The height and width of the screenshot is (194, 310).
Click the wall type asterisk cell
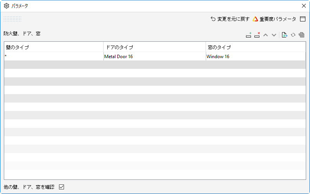tap(54, 57)
